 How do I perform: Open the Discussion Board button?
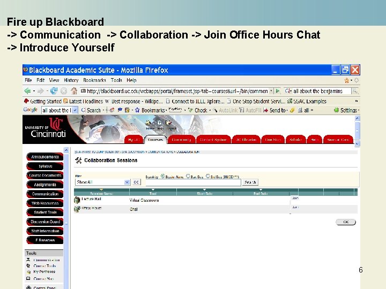[x=45, y=222]
